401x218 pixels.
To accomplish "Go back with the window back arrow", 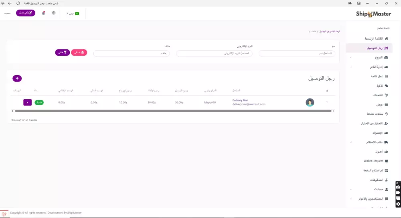I will point(10,3).
